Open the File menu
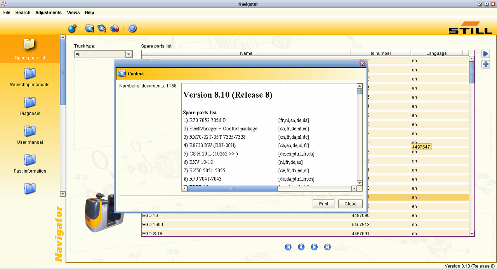 [x=7, y=12]
